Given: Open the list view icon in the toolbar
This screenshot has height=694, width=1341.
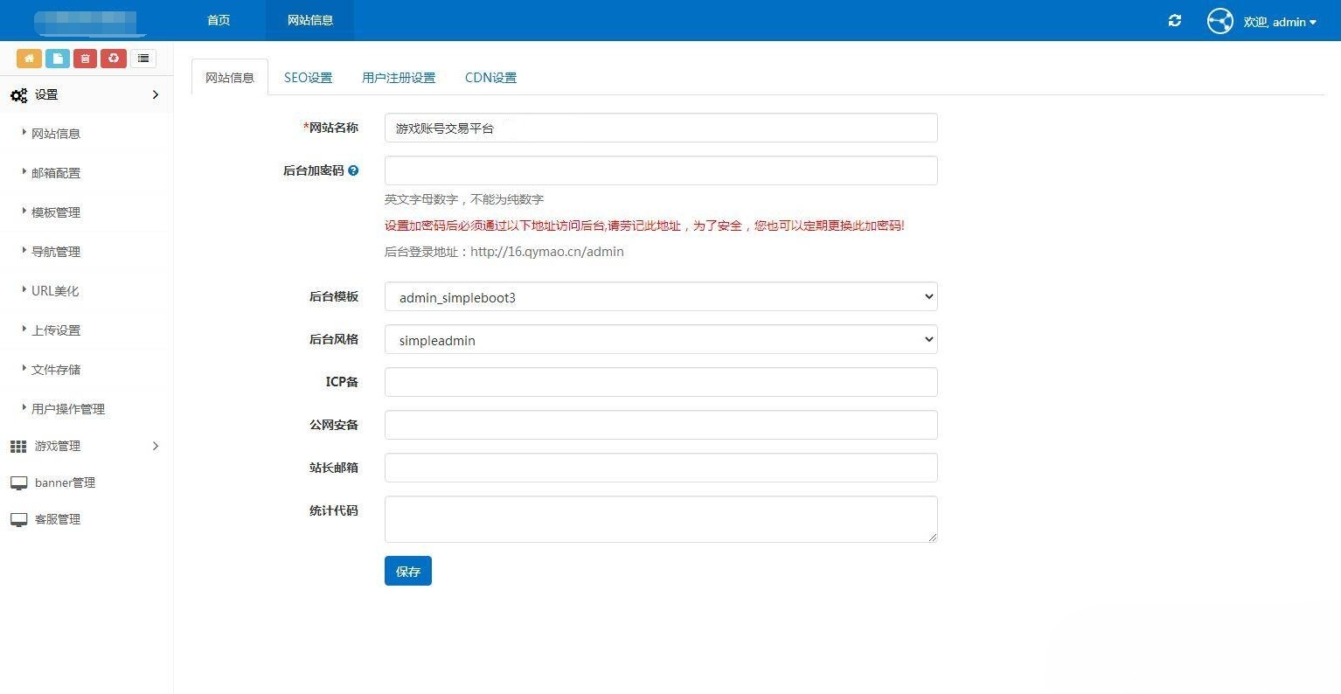Looking at the screenshot, I should [142, 59].
